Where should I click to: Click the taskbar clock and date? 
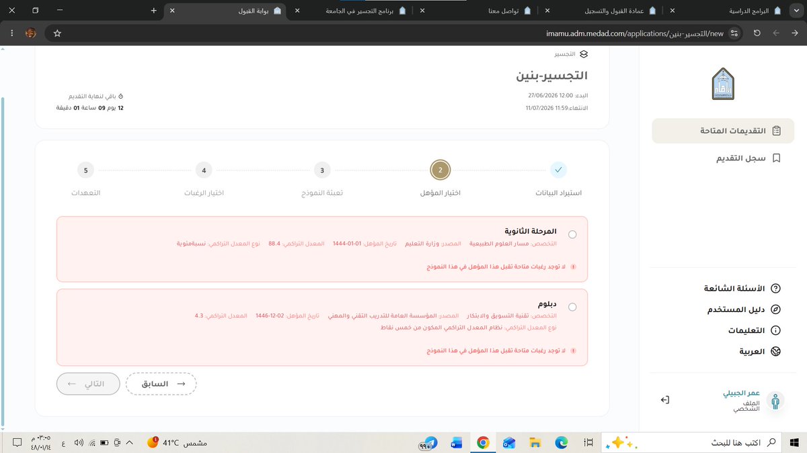tap(41, 443)
